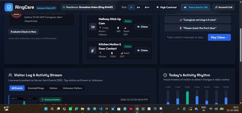242x113 pixels.
Task: Click Hallway cam Quiet moon icon
Action: tap(125, 28)
